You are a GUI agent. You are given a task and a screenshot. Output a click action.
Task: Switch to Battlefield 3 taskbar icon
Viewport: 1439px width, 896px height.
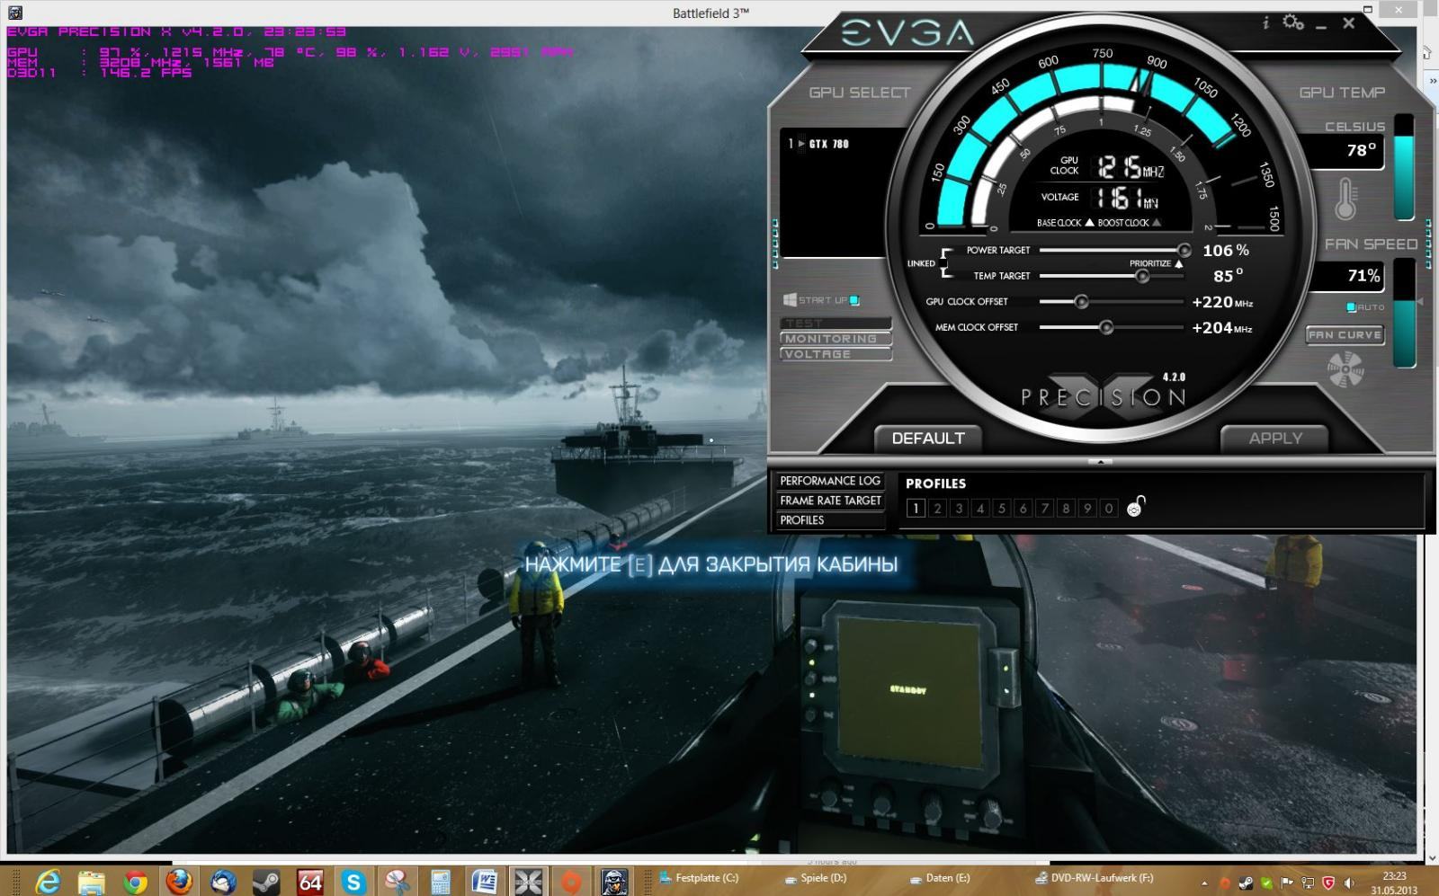pos(615,882)
